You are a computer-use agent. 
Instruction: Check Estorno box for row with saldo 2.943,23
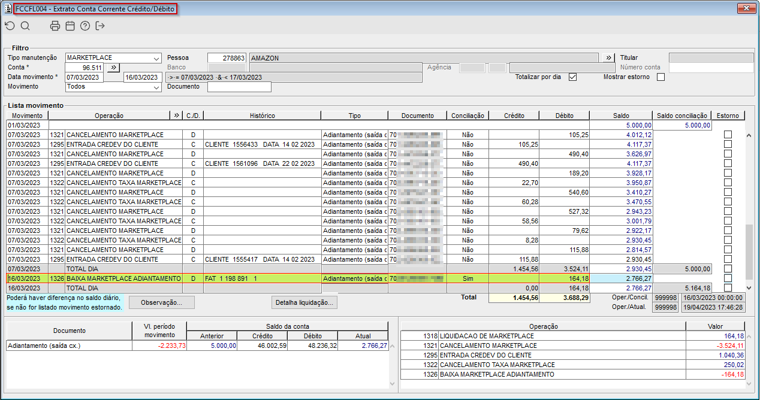(x=728, y=211)
